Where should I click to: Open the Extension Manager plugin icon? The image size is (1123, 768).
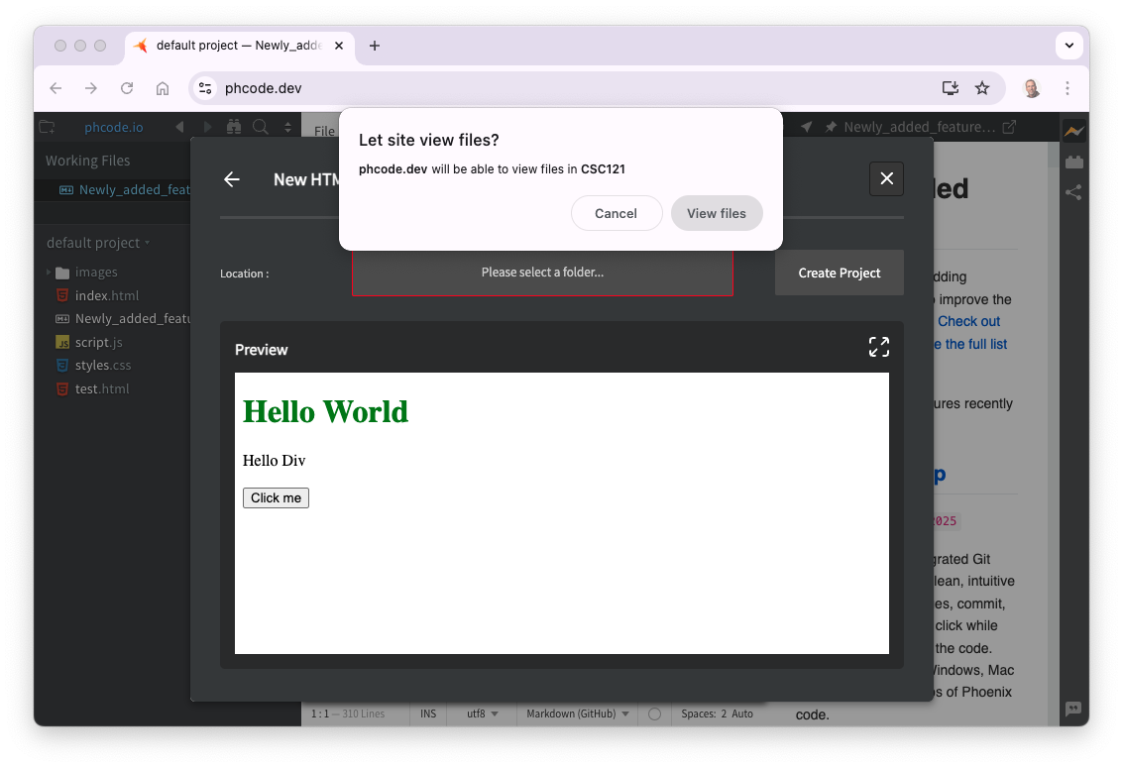pos(1073,161)
